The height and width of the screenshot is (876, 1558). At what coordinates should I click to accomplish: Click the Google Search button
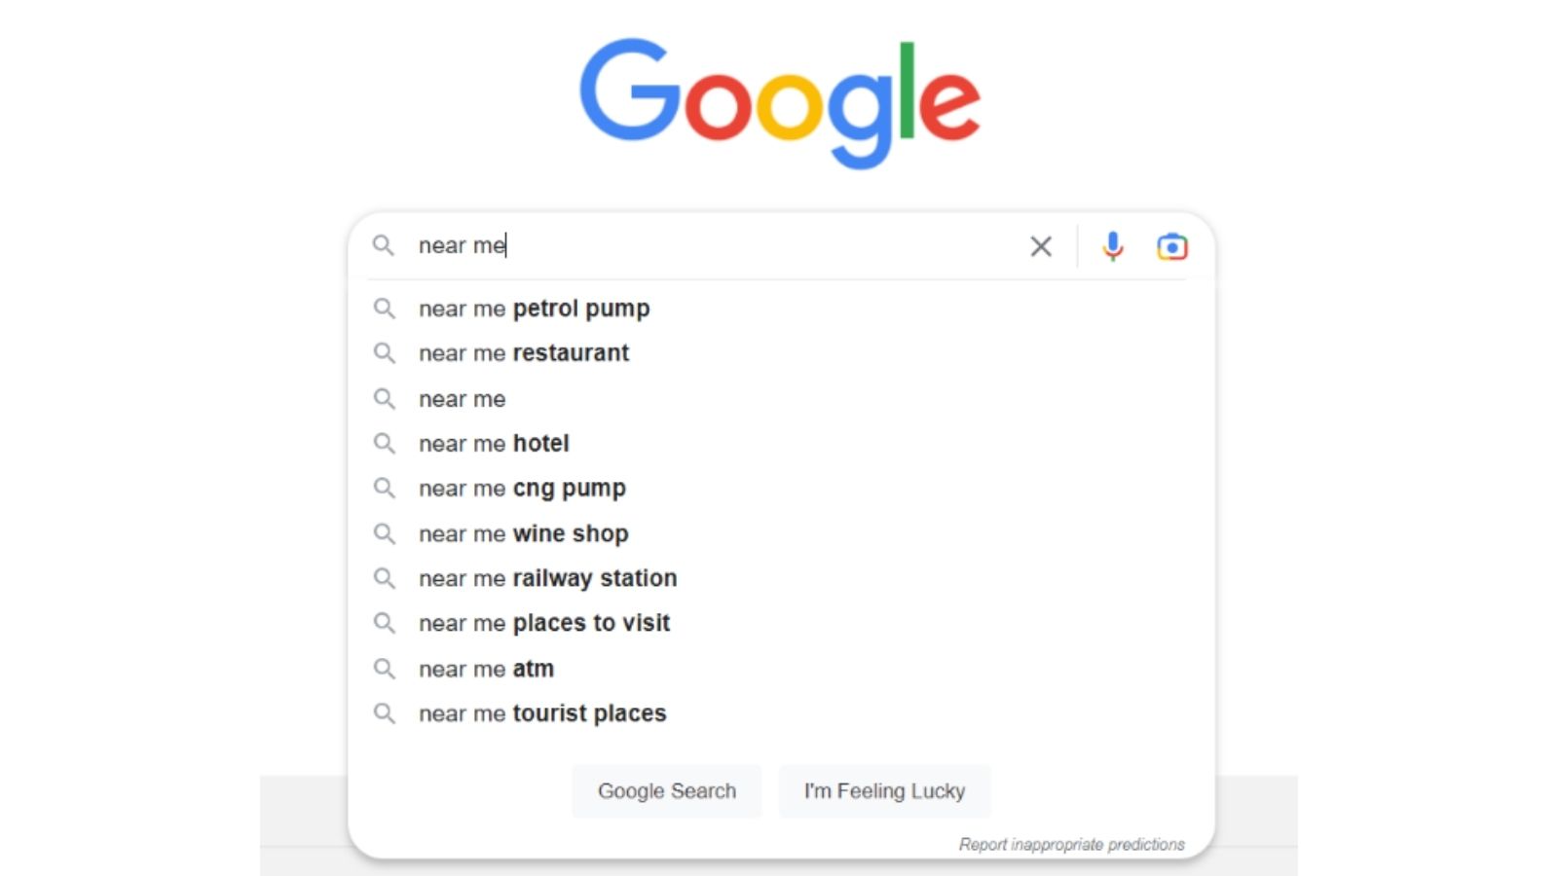(667, 791)
